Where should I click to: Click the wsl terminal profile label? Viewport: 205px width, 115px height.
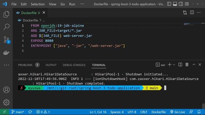click(x=160, y=65)
